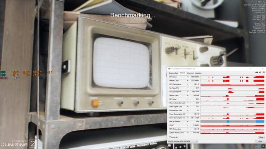Click the Memory Controller Load label

177,103
